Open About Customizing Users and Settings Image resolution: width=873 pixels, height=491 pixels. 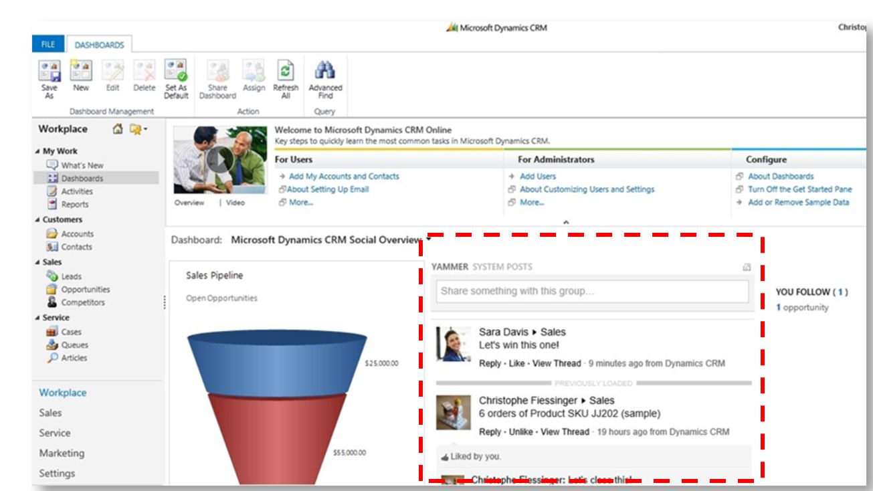587,189
